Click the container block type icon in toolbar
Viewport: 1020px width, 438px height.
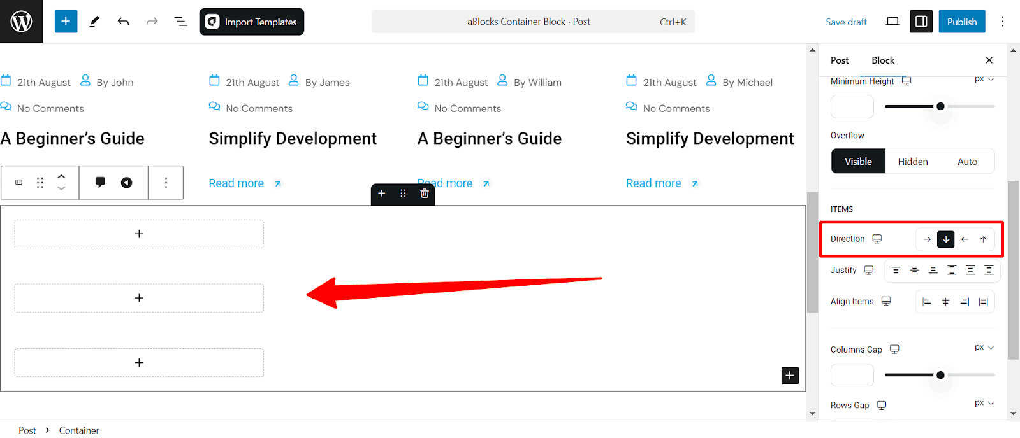point(18,183)
